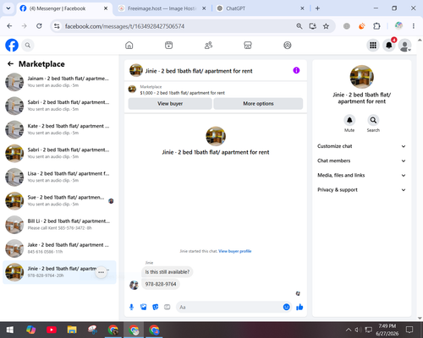Open the Kate apartment conversation

pyautogui.click(x=59, y=129)
